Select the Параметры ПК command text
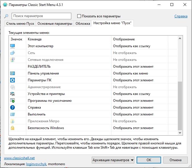The width and height of the screenshot is (192, 168). pyautogui.click(x=39, y=80)
